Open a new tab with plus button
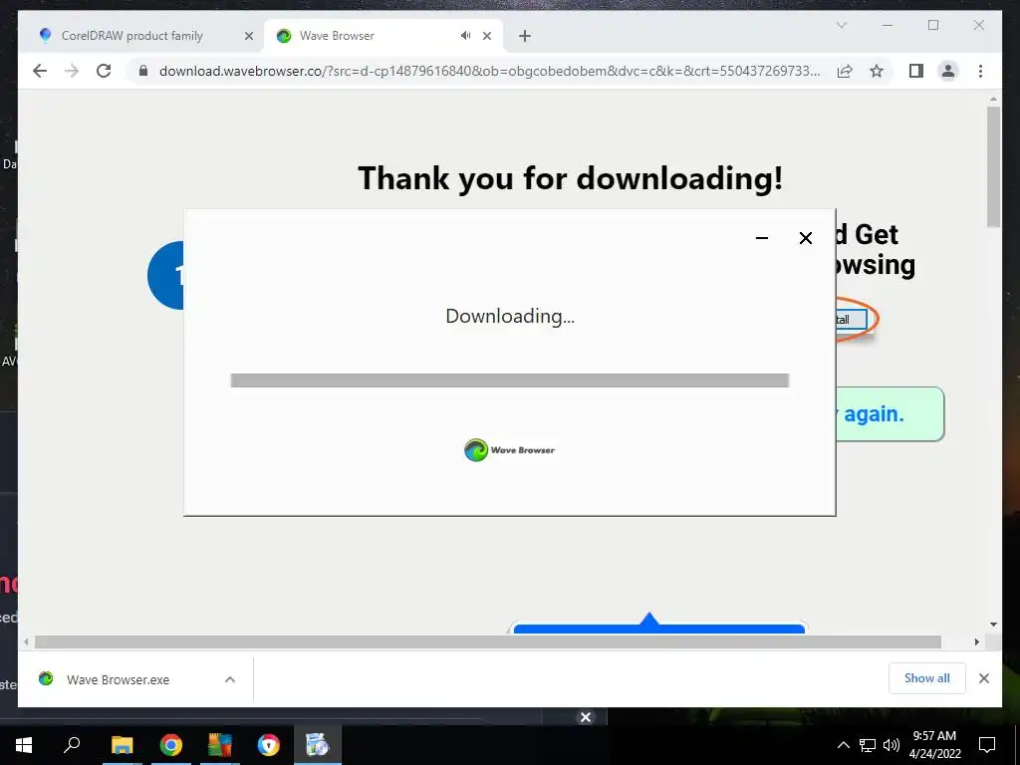 525,37
